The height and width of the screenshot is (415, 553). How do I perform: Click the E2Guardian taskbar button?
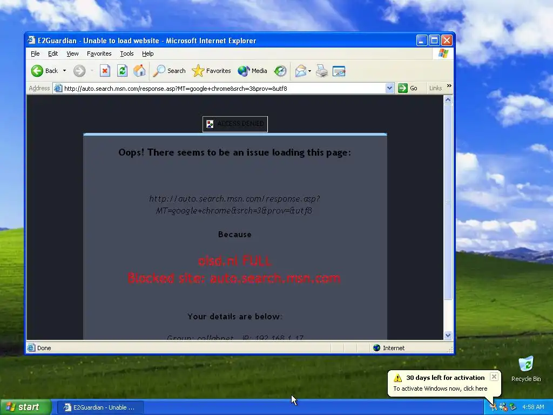[100, 407]
